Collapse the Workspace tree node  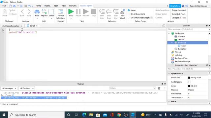pos(169,33)
